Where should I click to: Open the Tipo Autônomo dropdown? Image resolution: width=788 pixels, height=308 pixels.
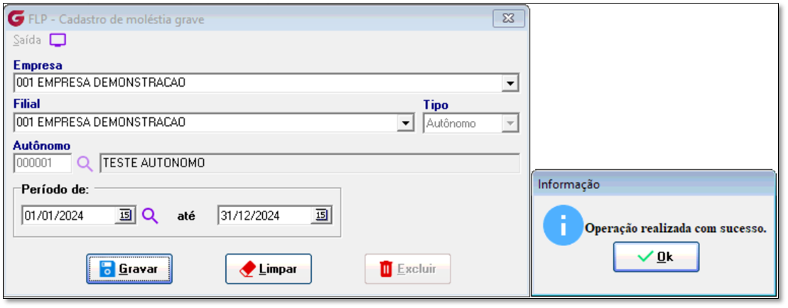pyautogui.click(x=471, y=123)
